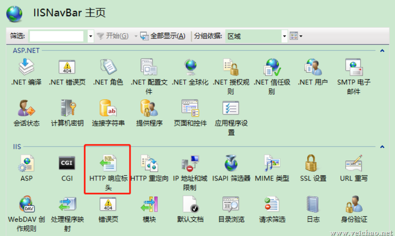Image resolution: width=395 pixels, height=236 pixels.
Task: Open the 目录浏览 icon
Action: tap(231, 204)
